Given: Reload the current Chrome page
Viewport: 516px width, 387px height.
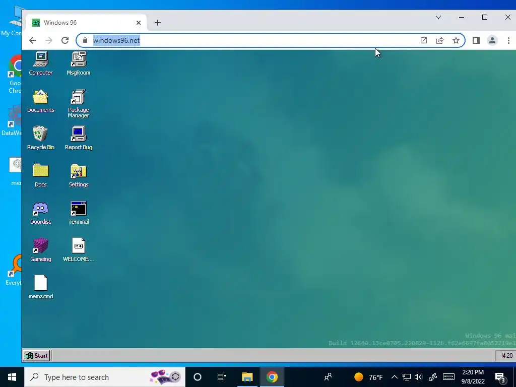Looking at the screenshot, I should [x=65, y=40].
